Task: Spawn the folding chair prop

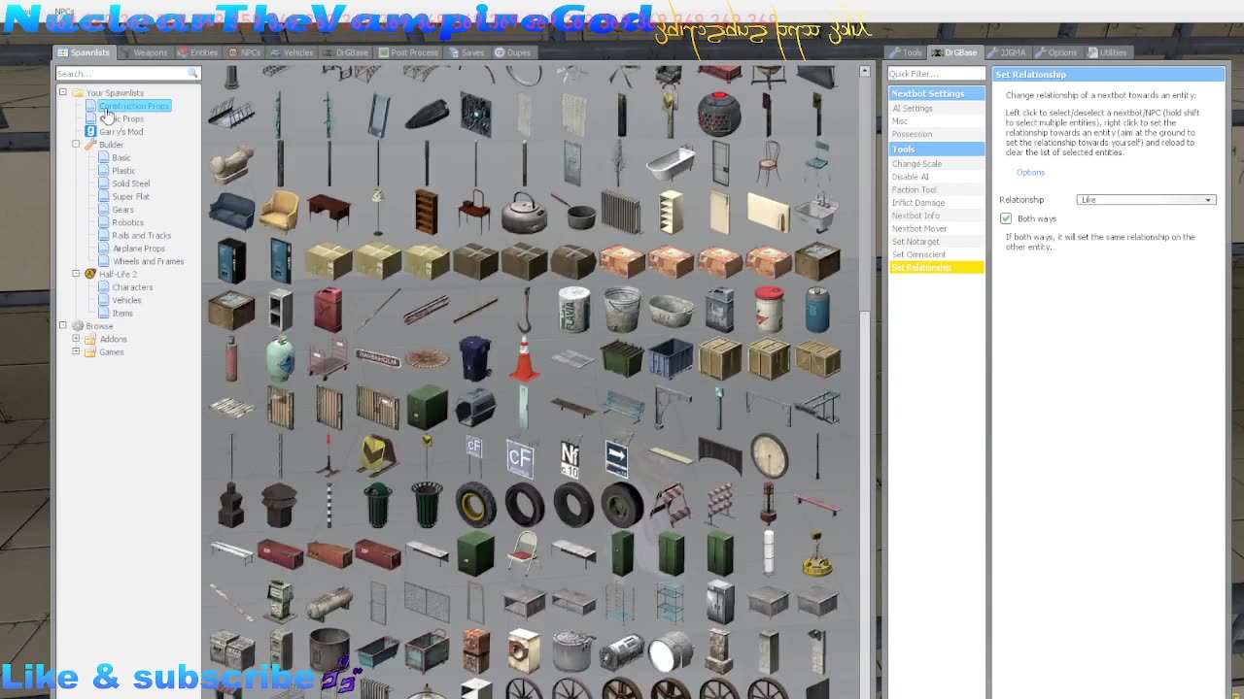Action: pyautogui.click(x=524, y=553)
